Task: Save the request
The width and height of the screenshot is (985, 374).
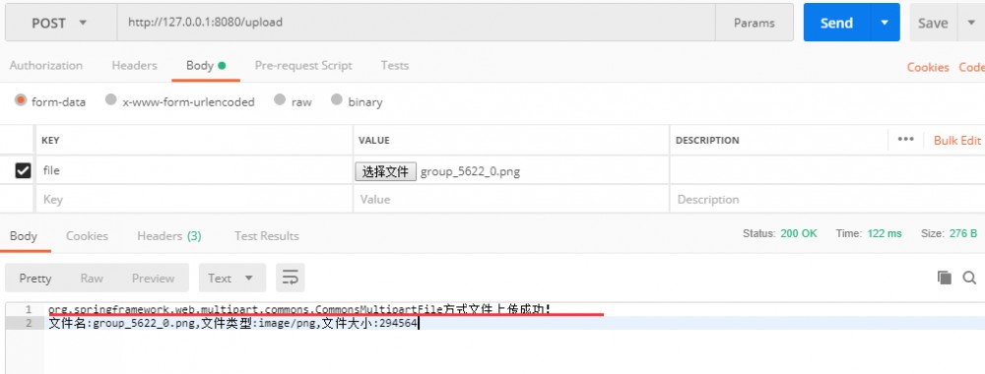Action: coord(933,23)
